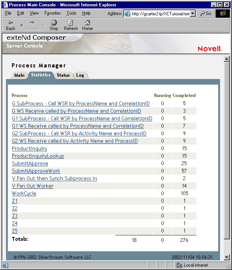Open G2 SubProcess - Call WSR link
232x270 pixels.
click(x=79, y=133)
